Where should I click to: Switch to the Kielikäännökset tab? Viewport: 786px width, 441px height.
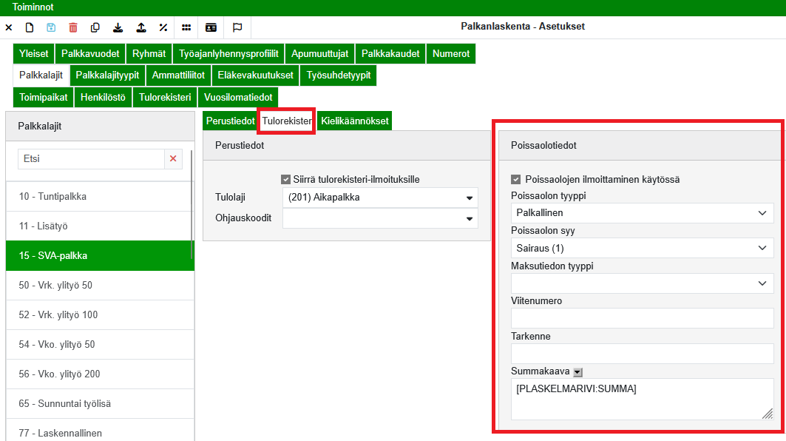coord(354,121)
